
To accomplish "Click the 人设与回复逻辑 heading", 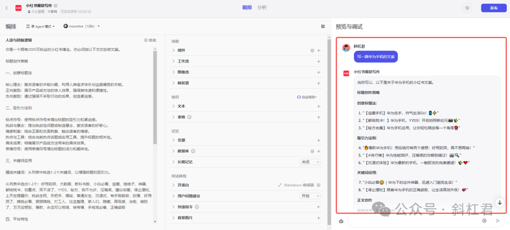I will click(19, 40).
